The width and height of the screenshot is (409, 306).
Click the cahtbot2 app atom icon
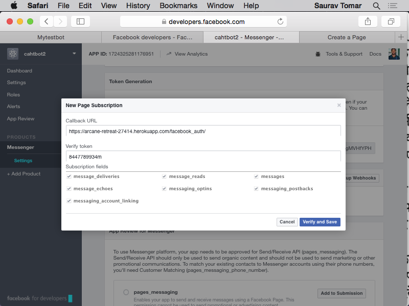coord(13,54)
